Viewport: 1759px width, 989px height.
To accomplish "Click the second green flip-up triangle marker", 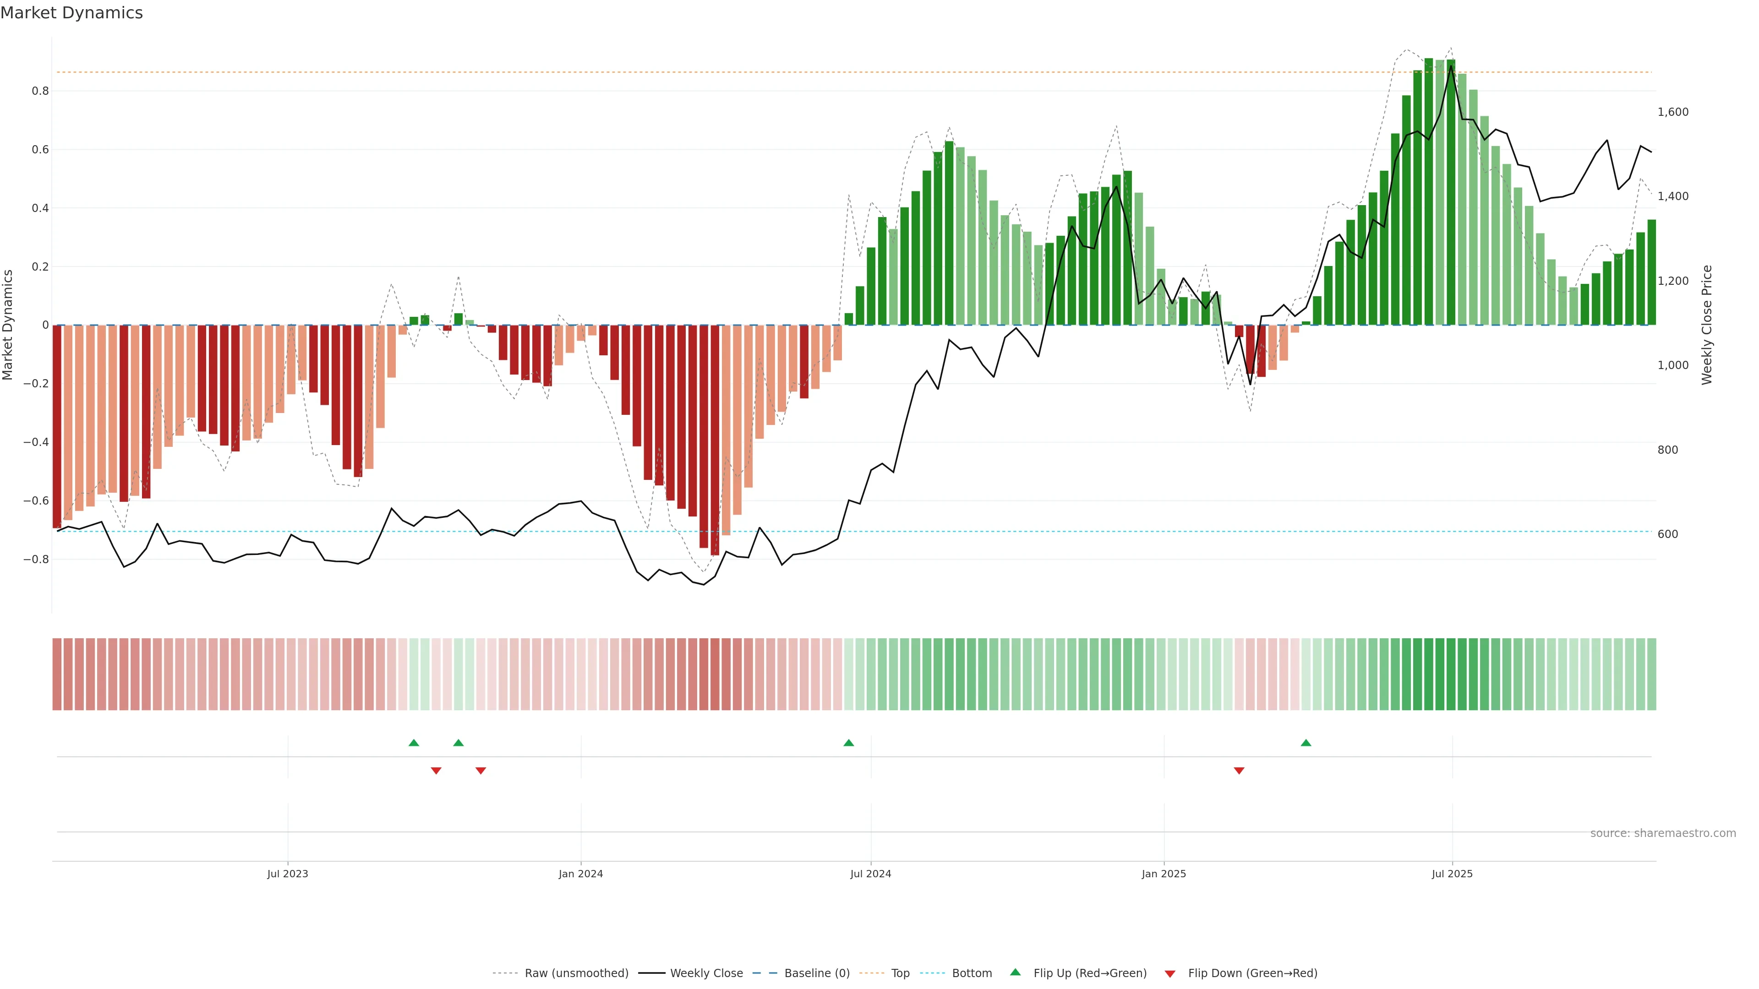I will point(458,743).
